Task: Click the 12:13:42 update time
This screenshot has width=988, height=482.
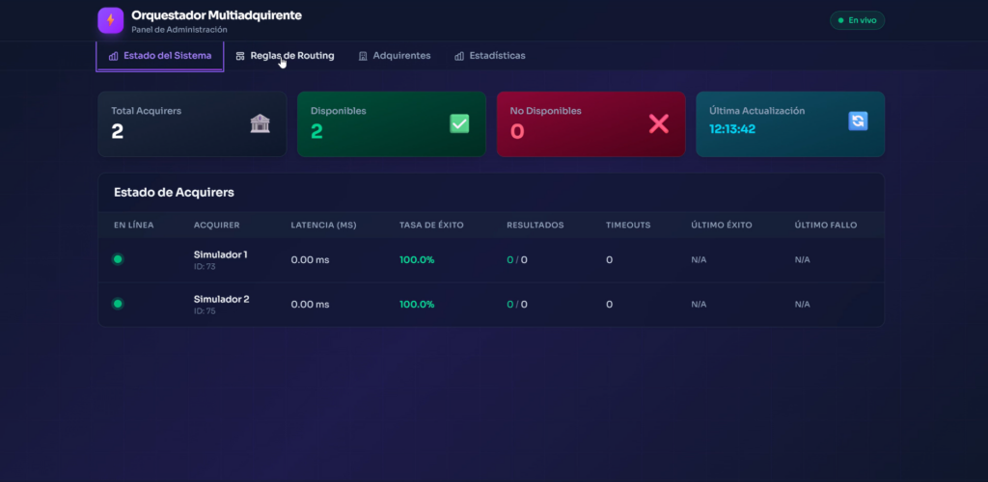Action: (x=732, y=129)
